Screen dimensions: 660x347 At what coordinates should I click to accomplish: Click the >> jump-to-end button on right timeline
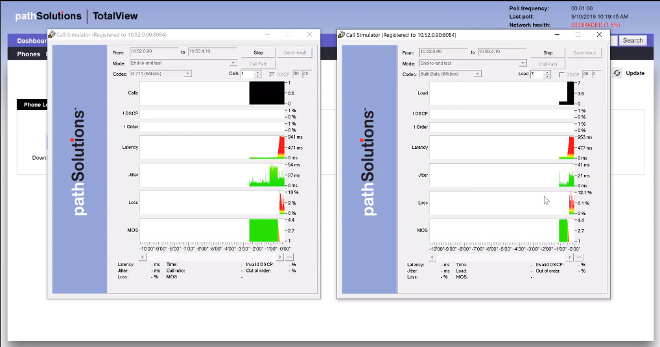[579, 257]
